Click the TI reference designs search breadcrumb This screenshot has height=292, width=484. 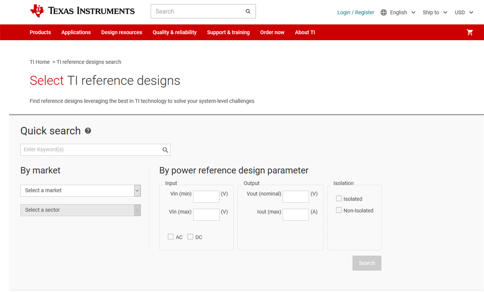89,62
